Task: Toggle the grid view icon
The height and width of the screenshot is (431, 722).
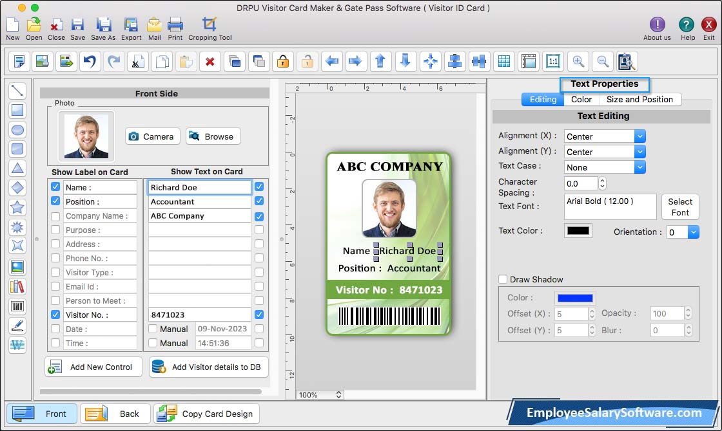Action: [504, 61]
